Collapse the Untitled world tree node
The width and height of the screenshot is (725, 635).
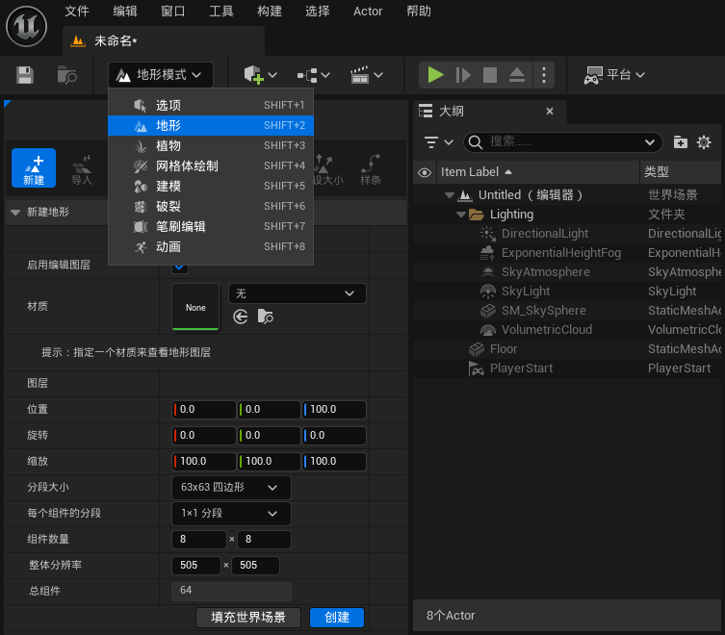pyautogui.click(x=449, y=195)
